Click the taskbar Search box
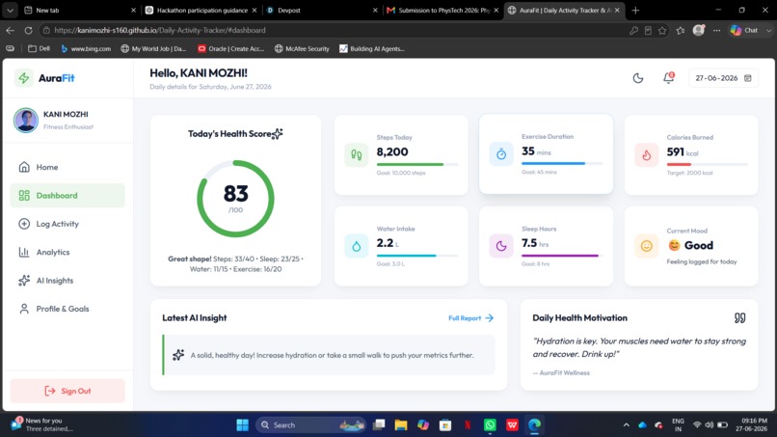This screenshot has width=777, height=437. (311, 425)
